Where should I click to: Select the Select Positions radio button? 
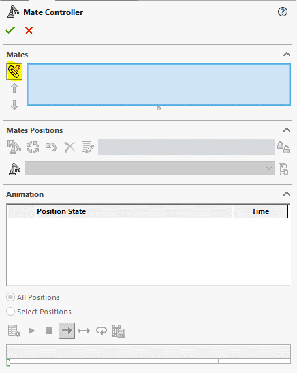tap(10, 312)
